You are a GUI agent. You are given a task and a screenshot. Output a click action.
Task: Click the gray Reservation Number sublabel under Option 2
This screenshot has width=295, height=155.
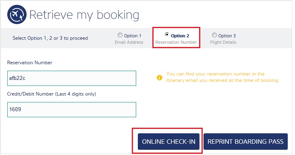(x=176, y=42)
